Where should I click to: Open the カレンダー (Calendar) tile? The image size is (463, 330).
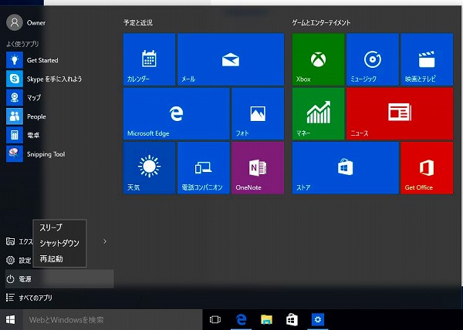[x=149, y=59]
